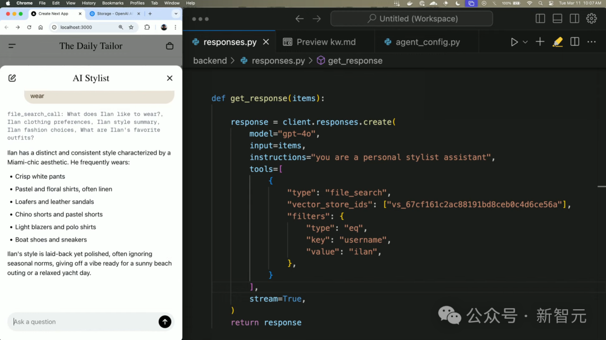This screenshot has width=606, height=340.
Task: Click the Chrome extensions puzzle icon
Action: pos(146,26)
